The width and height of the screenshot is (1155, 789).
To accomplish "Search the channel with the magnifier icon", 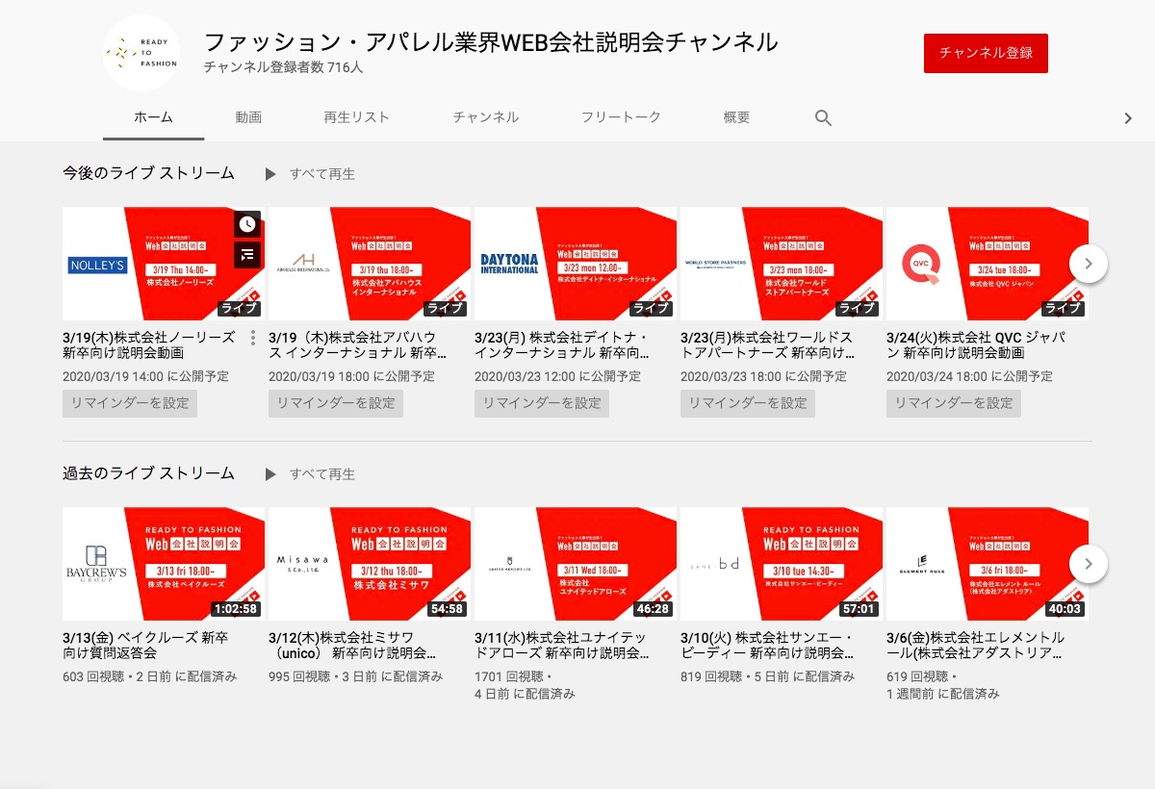I will pos(823,117).
